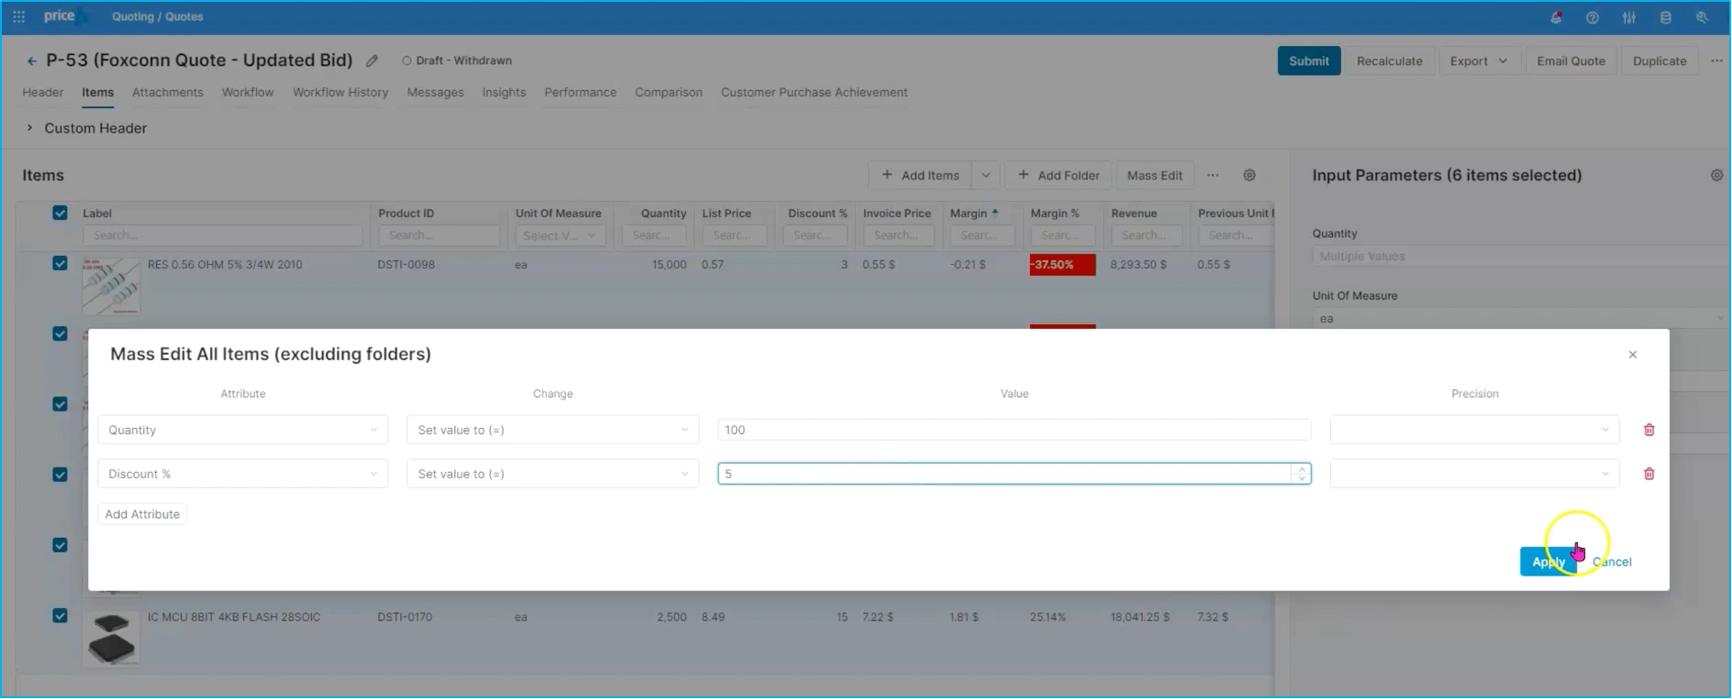Screen dimensions: 1732x699
Task: Open the Precision dropdown for Discount % row
Action: 1474,474
